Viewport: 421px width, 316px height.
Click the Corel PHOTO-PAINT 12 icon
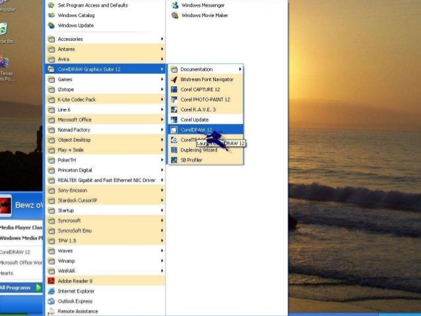click(174, 100)
